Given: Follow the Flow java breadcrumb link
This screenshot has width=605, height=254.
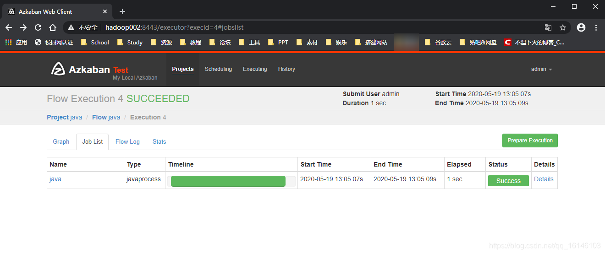Looking at the screenshot, I should [x=106, y=117].
